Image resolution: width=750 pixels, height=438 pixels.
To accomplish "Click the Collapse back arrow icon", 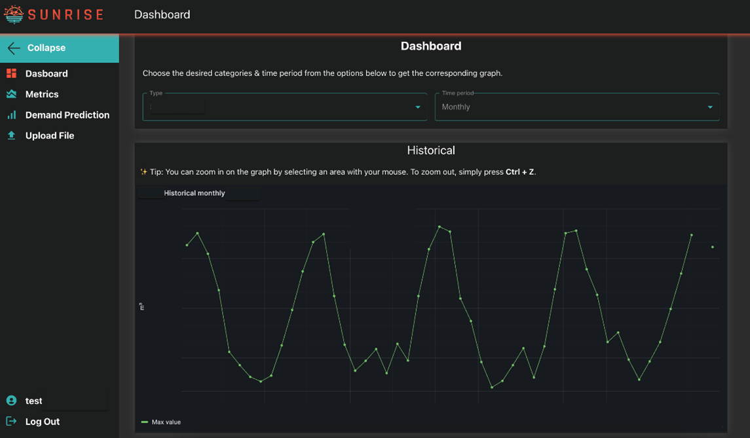I will pos(14,48).
